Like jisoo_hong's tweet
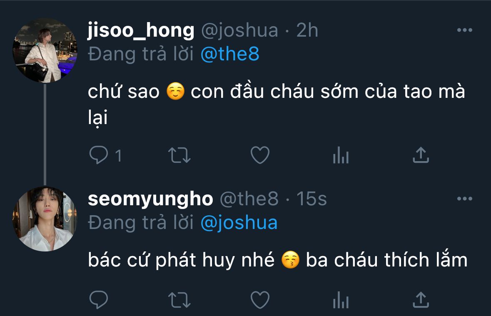 click(260, 156)
